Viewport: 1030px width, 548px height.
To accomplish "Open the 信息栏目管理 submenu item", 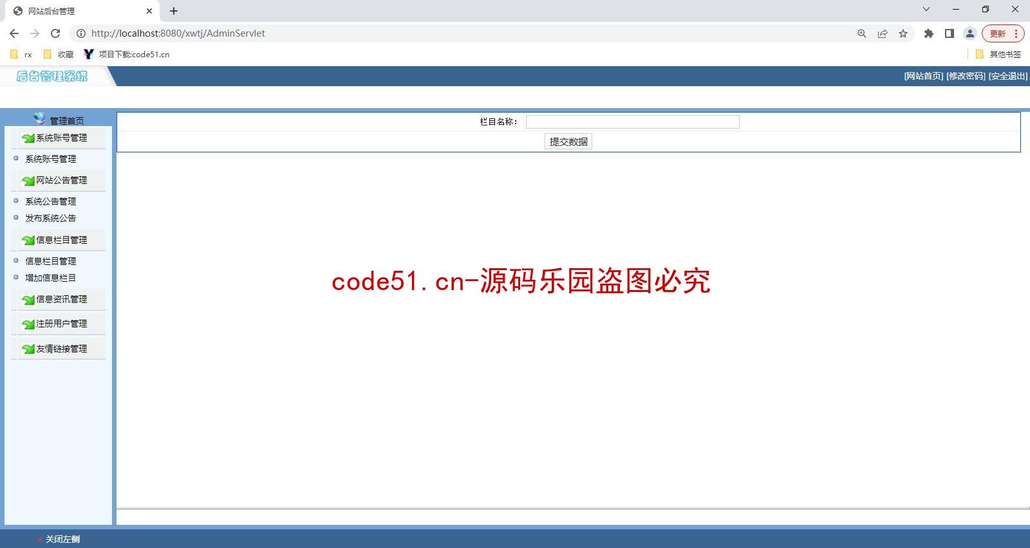I will click(x=50, y=261).
